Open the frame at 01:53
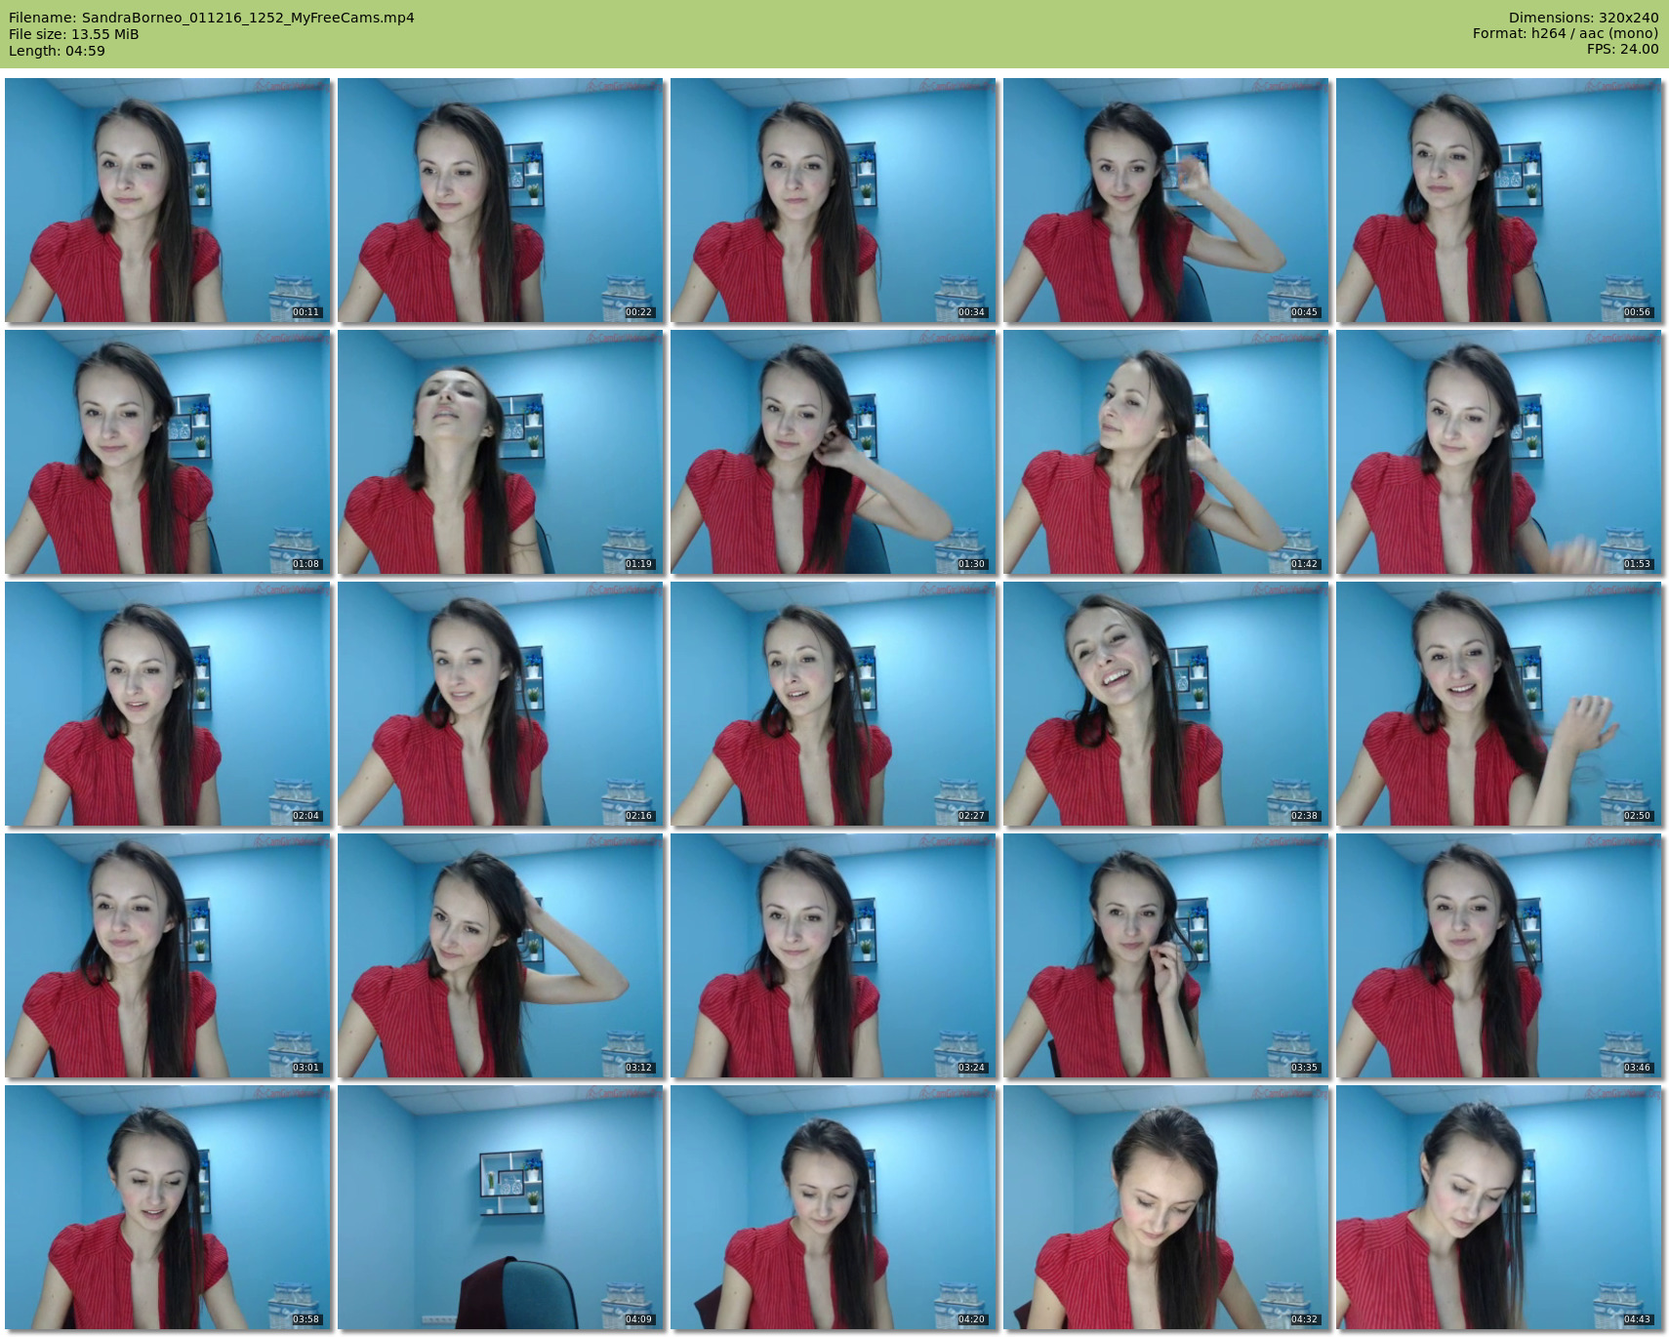The height and width of the screenshot is (1337, 1669). (x=1499, y=452)
